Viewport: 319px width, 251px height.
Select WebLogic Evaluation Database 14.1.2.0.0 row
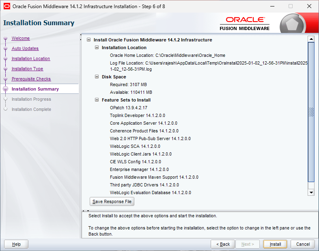pos(151,193)
